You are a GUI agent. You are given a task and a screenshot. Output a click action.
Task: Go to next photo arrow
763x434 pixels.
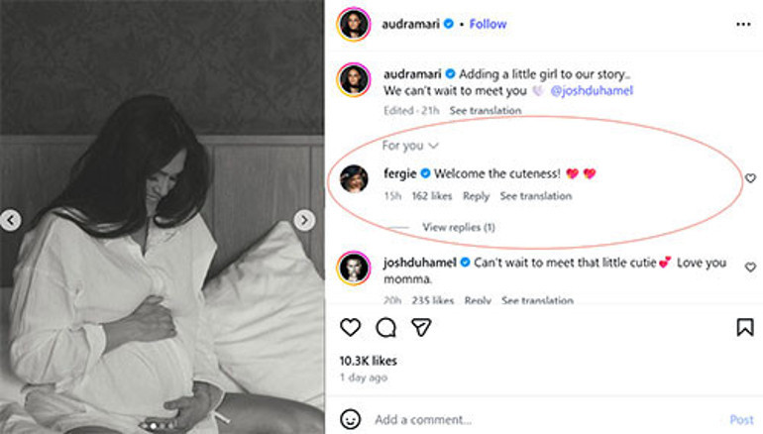[x=304, y=220]
